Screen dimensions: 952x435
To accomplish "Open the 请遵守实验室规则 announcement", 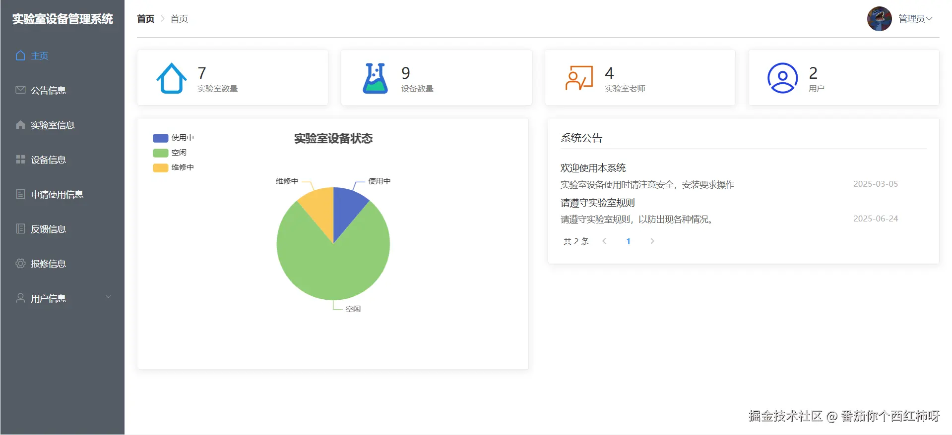I will click(x=597, y=203).
